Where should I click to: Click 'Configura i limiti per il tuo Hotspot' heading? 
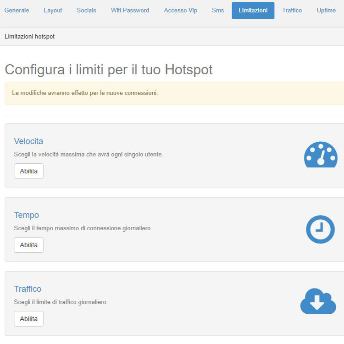point(109,70)
